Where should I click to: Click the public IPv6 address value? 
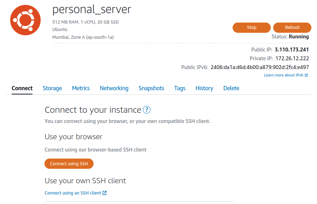(259, 67)
